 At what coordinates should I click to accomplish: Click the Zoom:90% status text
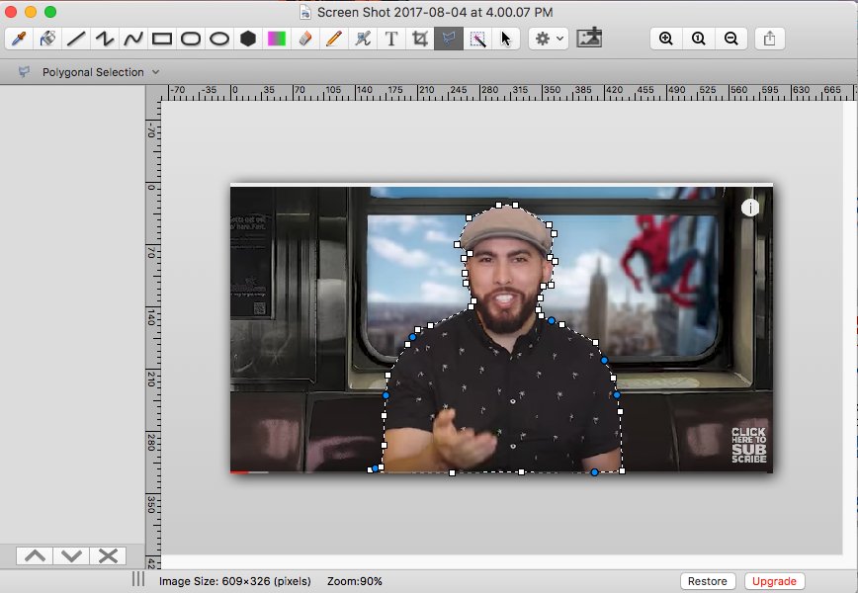[355, 581]
